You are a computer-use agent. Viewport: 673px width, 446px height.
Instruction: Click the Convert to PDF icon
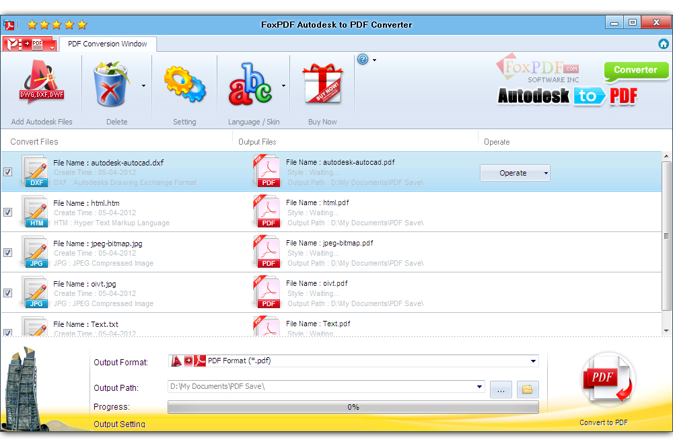point(608,378)
